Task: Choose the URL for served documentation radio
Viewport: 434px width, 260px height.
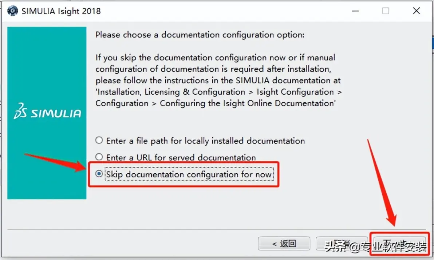Action: [99, 157]
